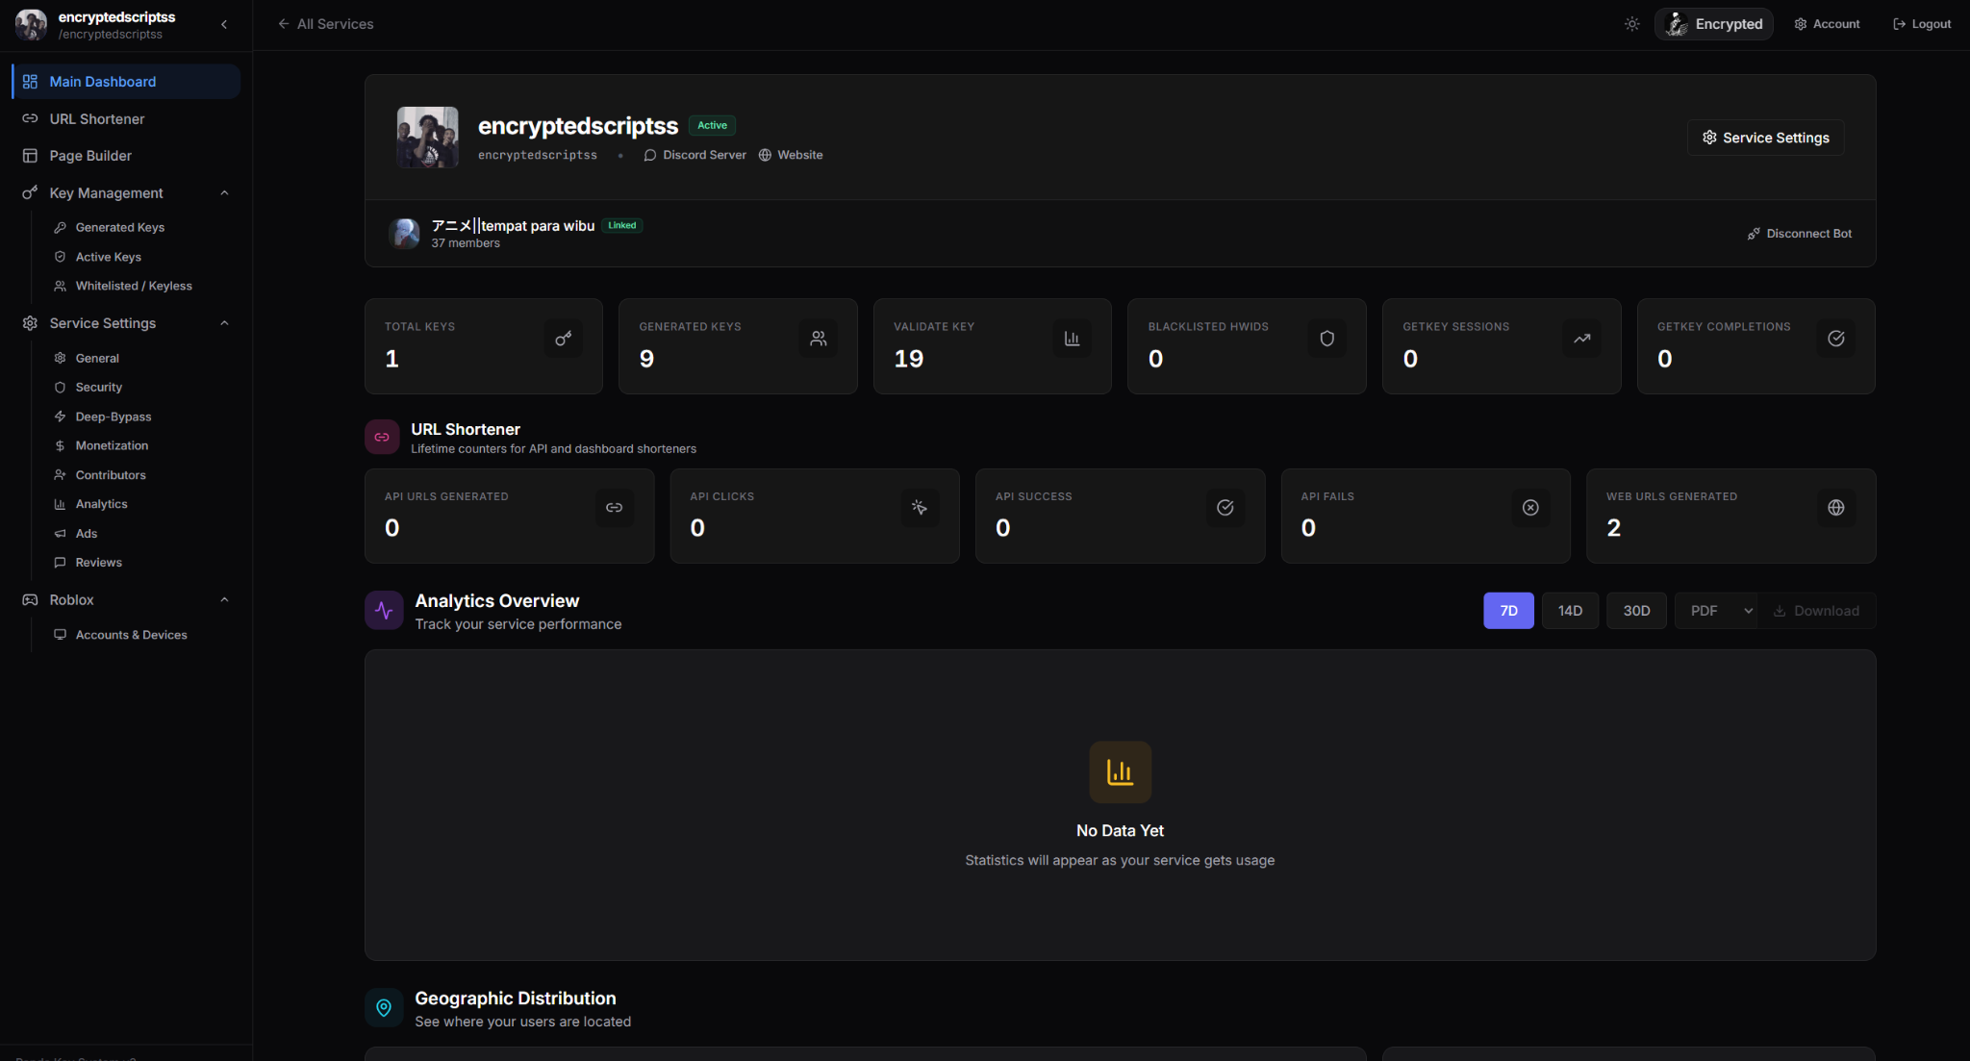Click the linked Discord server avatar
The height and width of the screenshot is (1061, 1970).
point(404,234)
